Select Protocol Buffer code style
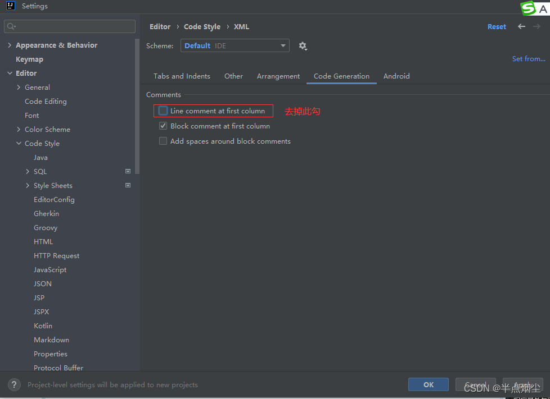Screen dimensions: 550x399 (x=58, y=368)
